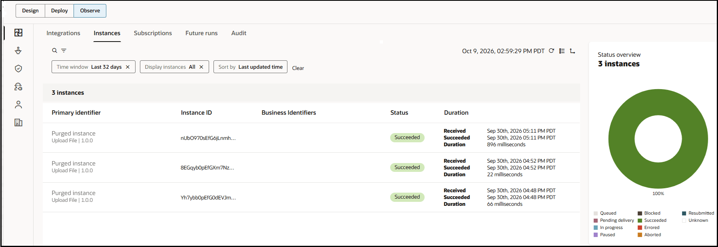Screen dimensions: 718x247
Task: Refresh the instances list
Action: pyautogui.click(x=551, y=51)
